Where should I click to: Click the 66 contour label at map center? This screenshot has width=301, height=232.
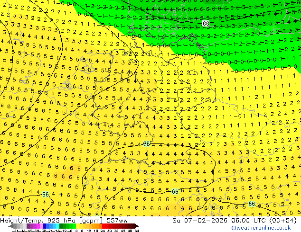(x=147, y=144)
